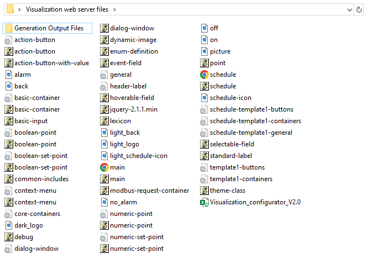Expand chevron before Visualization web server files
Viewport: 368px width, 264px height.
coord(20,9)
